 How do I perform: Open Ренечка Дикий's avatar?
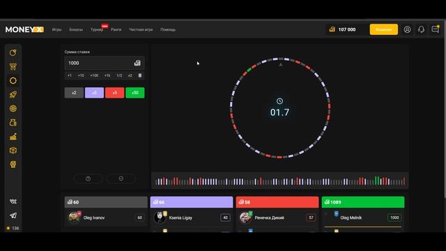pos(246,218)
